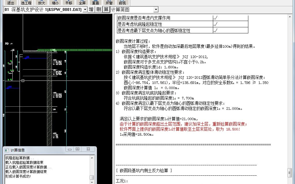Activate the 平移 pan tool
The image size is (295, 184).
click(68, 3)
